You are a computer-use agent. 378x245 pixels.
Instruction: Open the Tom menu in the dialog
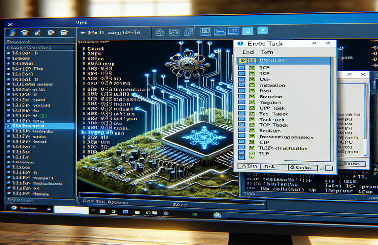click(x=266, y=52)
